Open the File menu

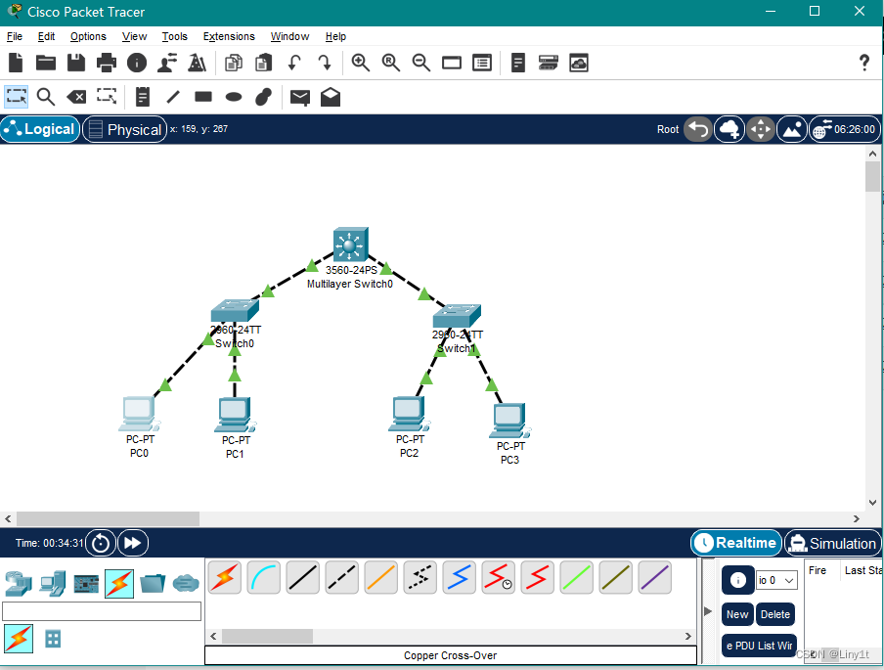click(x=14, y=36)
